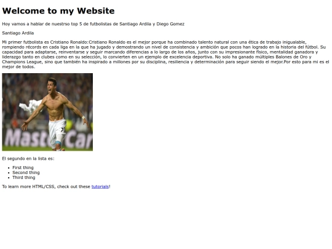
Task: Click the bullet before First thing
Action: point(9,168)
